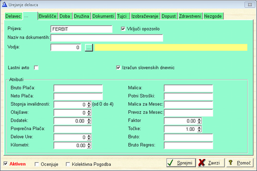Click the Malica input field
Screen dimensions: 257x171
pos(188,88)
